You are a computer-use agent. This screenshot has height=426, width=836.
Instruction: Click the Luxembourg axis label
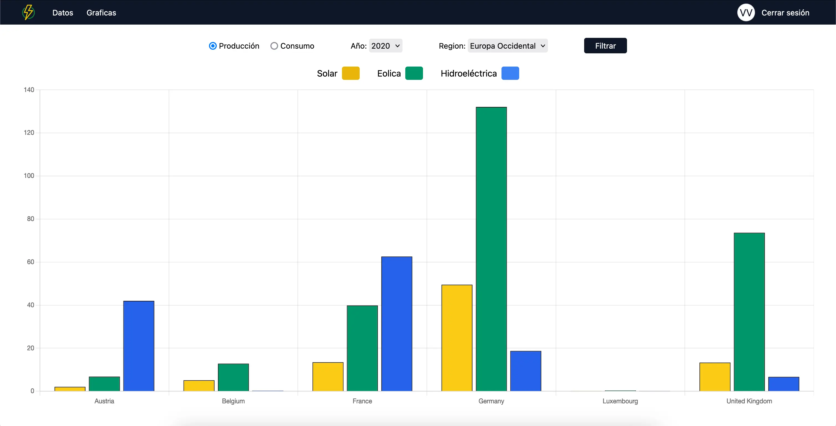[620, 401]
